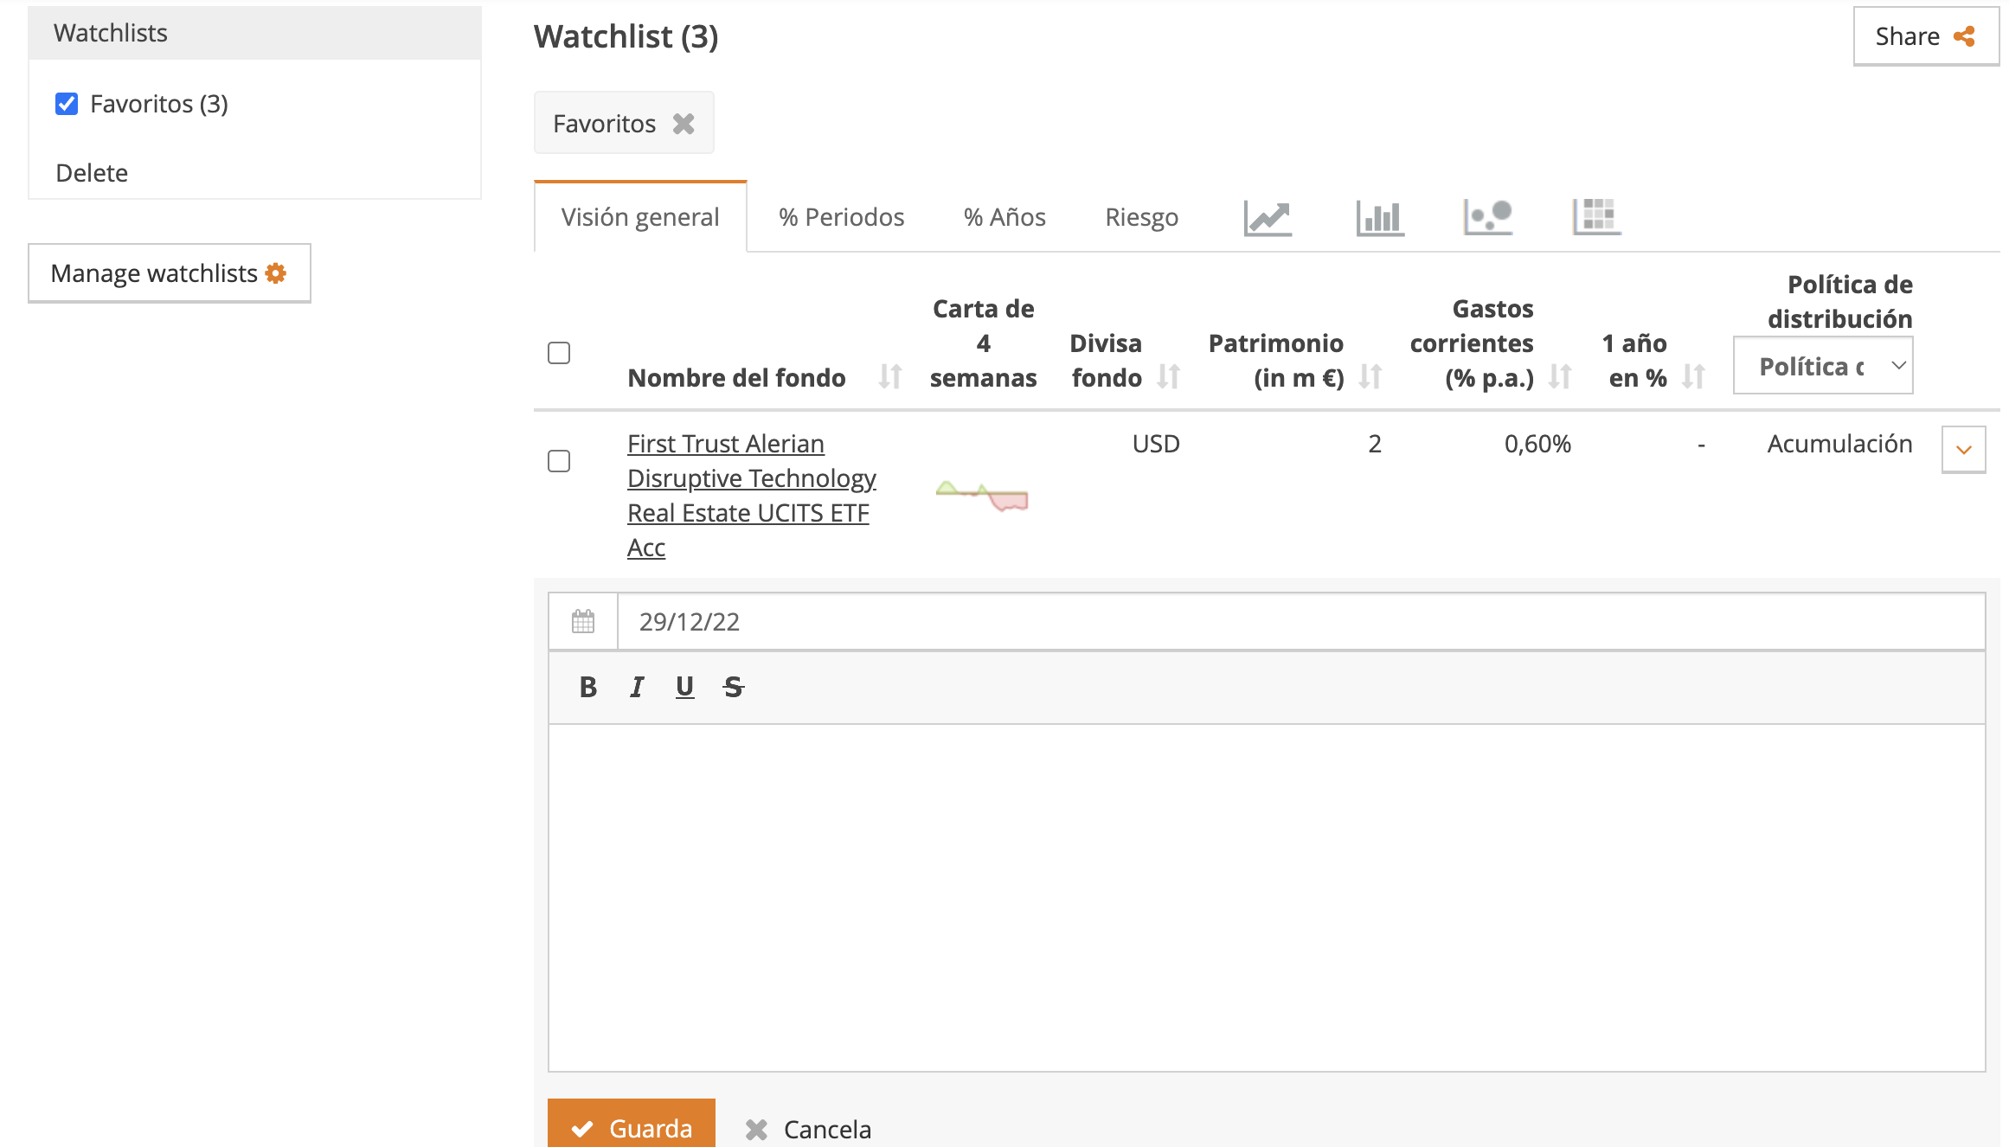
Task: Expand the fund row chevron menu
Action: click(1963, 450)
